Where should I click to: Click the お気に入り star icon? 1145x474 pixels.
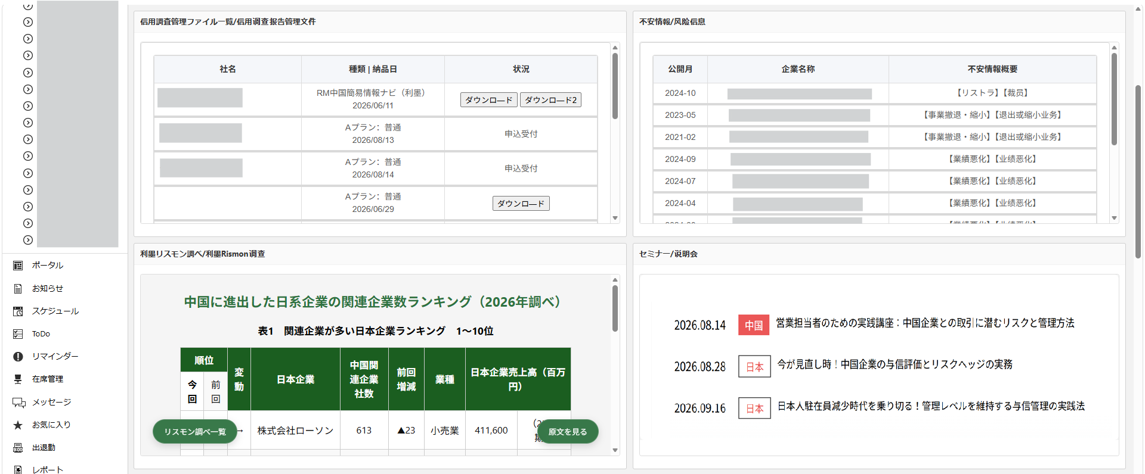(x=18, y=425)
